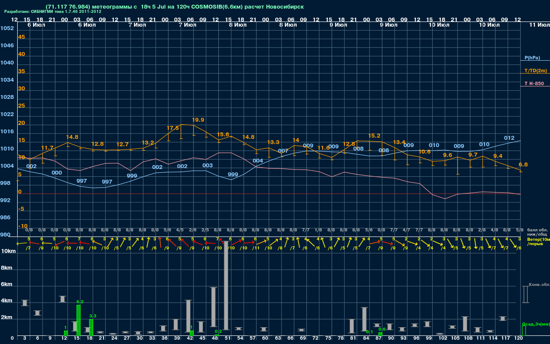Click the peak temperature value 19.9
550x344 pixels.
click(198, 120)
